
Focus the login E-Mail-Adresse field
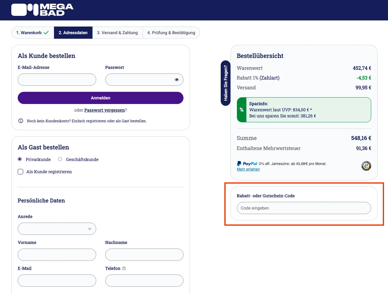(57, 80)
